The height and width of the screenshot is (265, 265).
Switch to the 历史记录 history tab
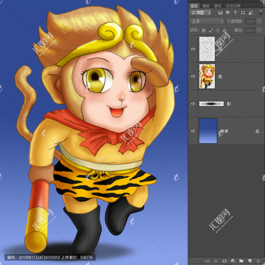click(x=233, y=6)
